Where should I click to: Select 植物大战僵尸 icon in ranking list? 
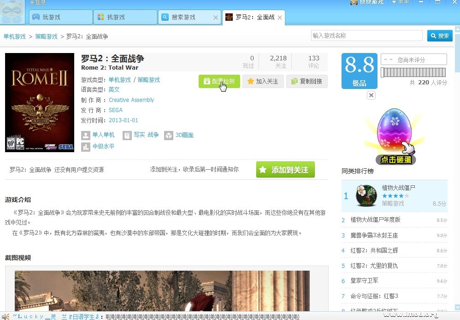pyautogui.click(x=366, y=196)
